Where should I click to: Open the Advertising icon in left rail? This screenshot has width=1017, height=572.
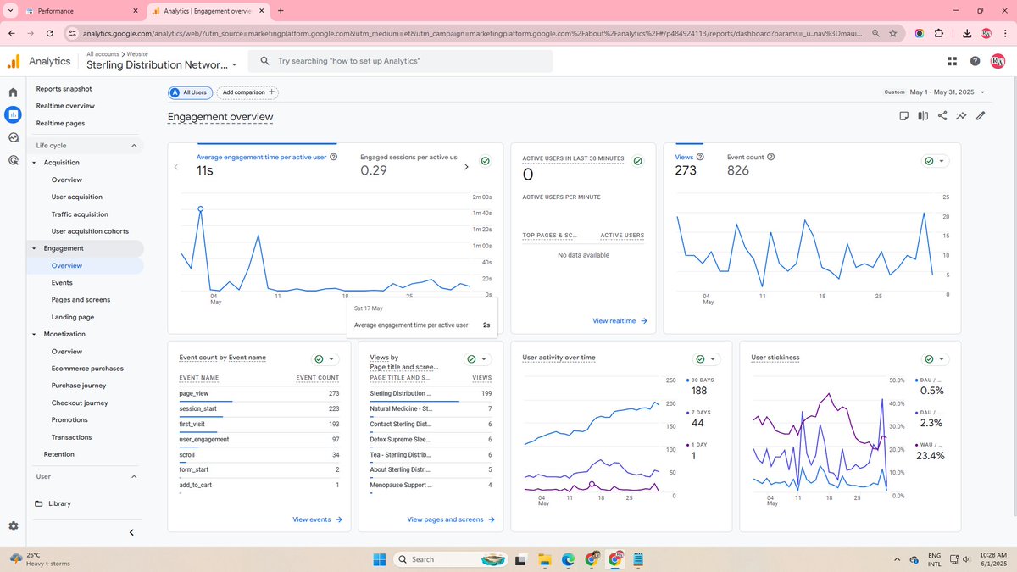click(13, 159)
